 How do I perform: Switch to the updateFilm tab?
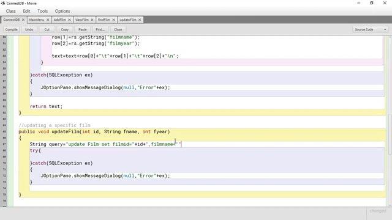point(128,20)
